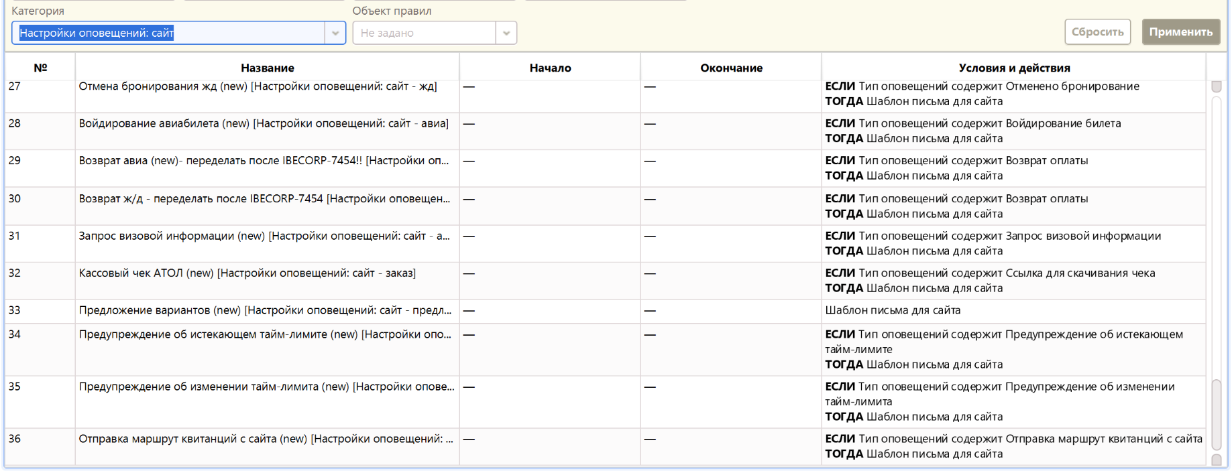This screenshot has height=473, width=1232.
Task: Select row 27 Отмена бронирования жд
Action: (258, 86)
